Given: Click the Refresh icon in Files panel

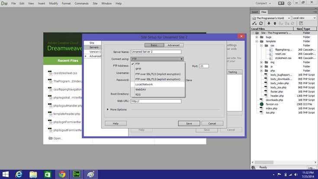Looking at the screenshot, I should tap(261, 23).
